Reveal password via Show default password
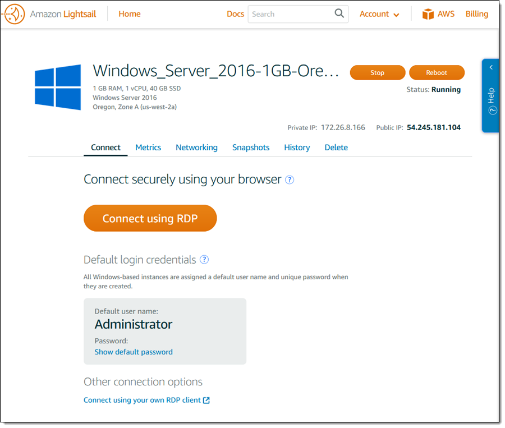The image size is (505, 428). pos(134,352)
